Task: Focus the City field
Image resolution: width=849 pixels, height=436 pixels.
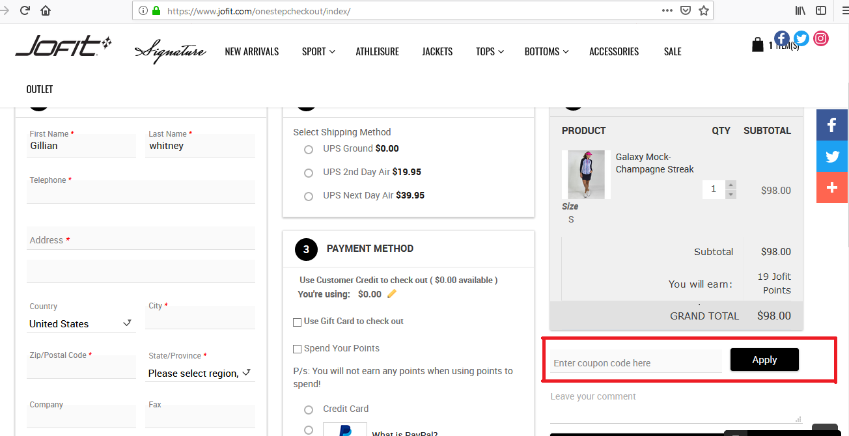Action: (201, 318)
